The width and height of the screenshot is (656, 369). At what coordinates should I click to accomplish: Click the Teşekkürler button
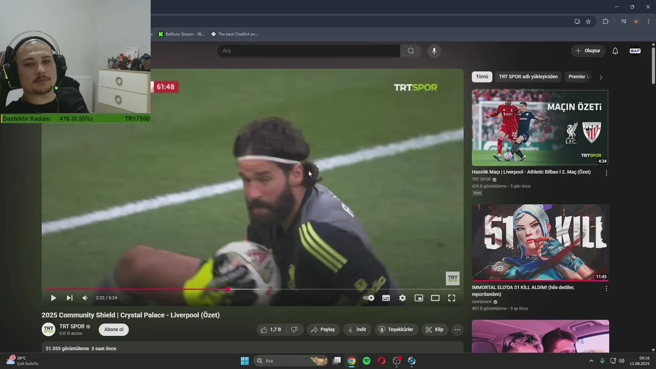(396, 330)
